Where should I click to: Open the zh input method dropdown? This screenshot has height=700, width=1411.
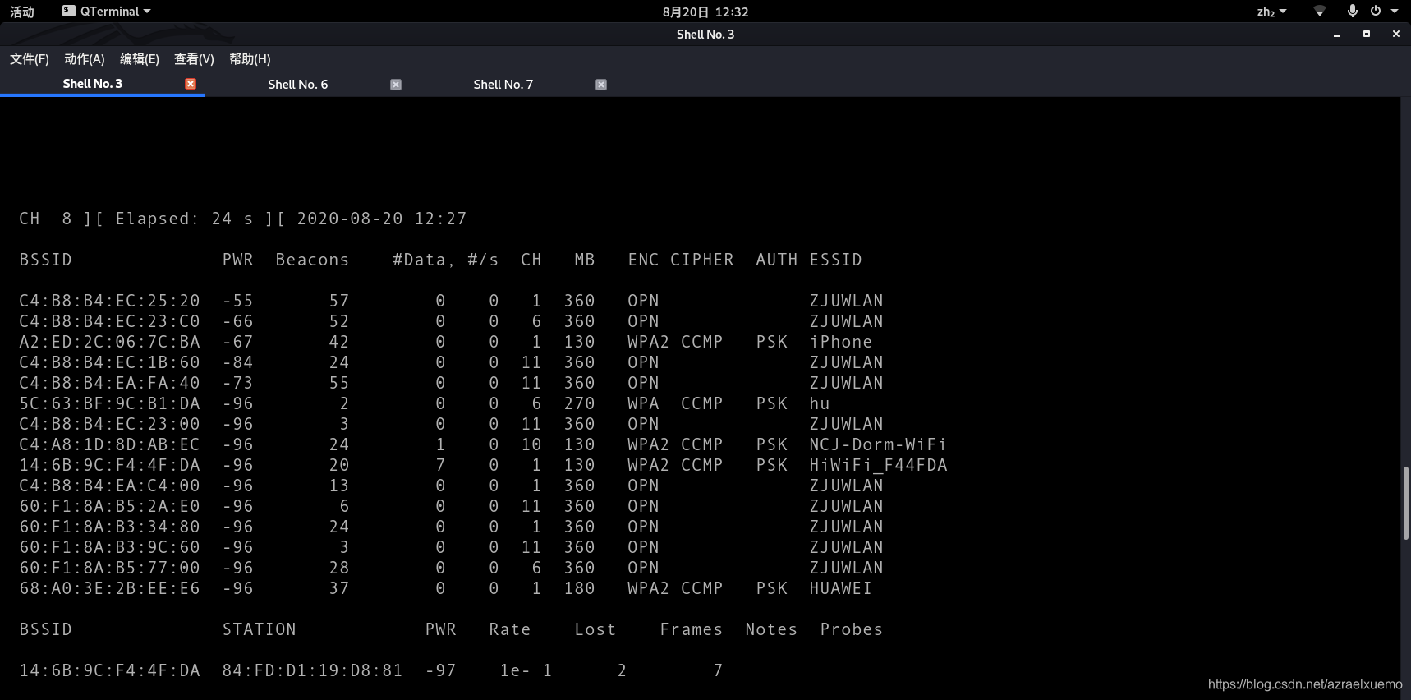coord(1271,12)
